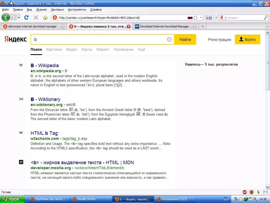The width and height of the screenshot is (270, 203).
Task: Switch to the Расширения [13/1] taskbar window
Action: pyautogui.click(x=175, y=199)
